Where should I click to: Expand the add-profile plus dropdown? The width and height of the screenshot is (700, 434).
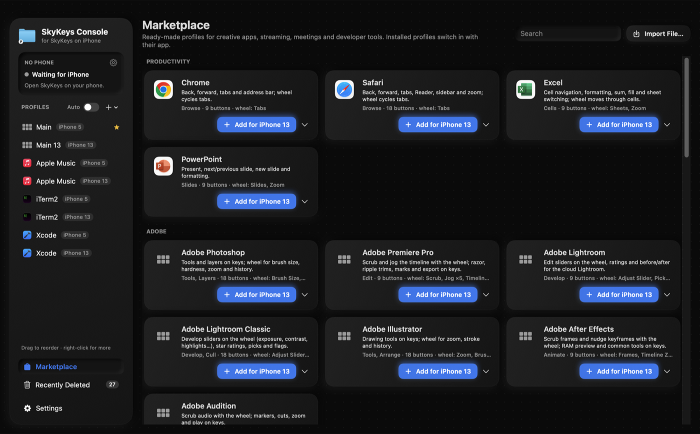(x=112, y=107)
